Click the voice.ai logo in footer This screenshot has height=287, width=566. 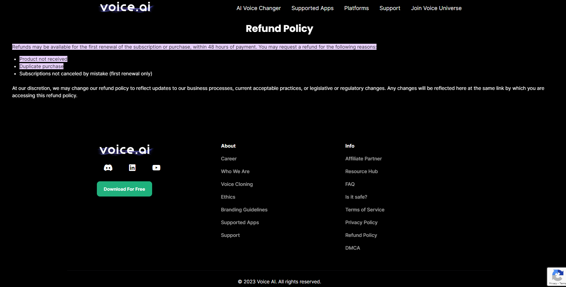point(125,150)
